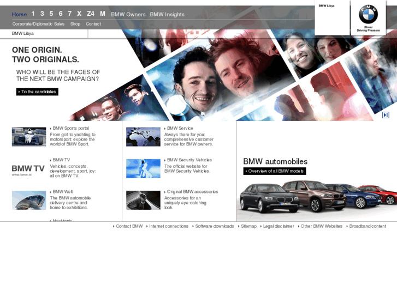Open BMW Owners menu
Viewport: 397px width, 297px height.
point(128,14)
